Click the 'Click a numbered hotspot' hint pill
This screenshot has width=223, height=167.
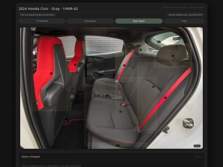pyautogui.click(x=37, y=15)
